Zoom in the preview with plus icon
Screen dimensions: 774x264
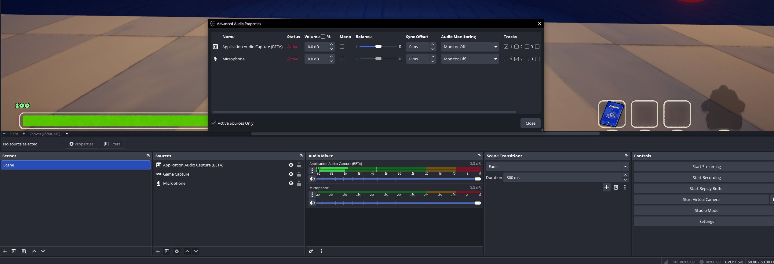24,134
